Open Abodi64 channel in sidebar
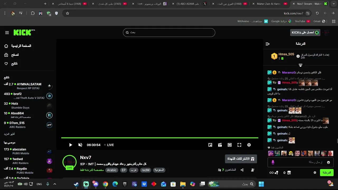The height and width of the screenshot is (190, 338). coord(28,115)
